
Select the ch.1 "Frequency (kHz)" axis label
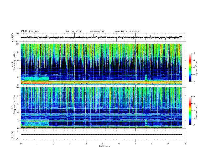(14, 61)
